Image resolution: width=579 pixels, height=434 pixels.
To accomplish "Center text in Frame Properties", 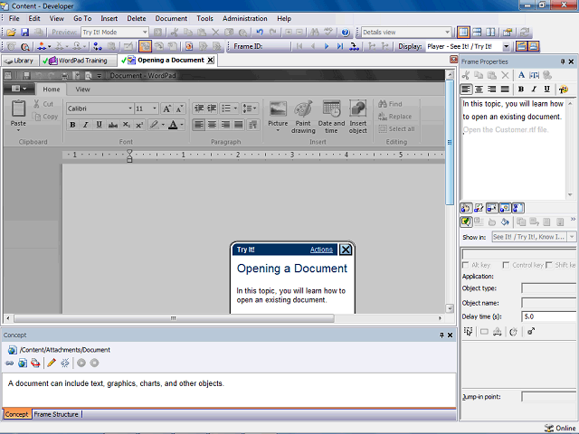I will [x=479, y=89].
